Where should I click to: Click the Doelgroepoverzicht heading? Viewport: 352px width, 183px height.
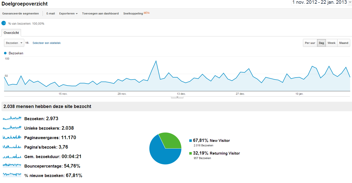[x=25, y=4]
